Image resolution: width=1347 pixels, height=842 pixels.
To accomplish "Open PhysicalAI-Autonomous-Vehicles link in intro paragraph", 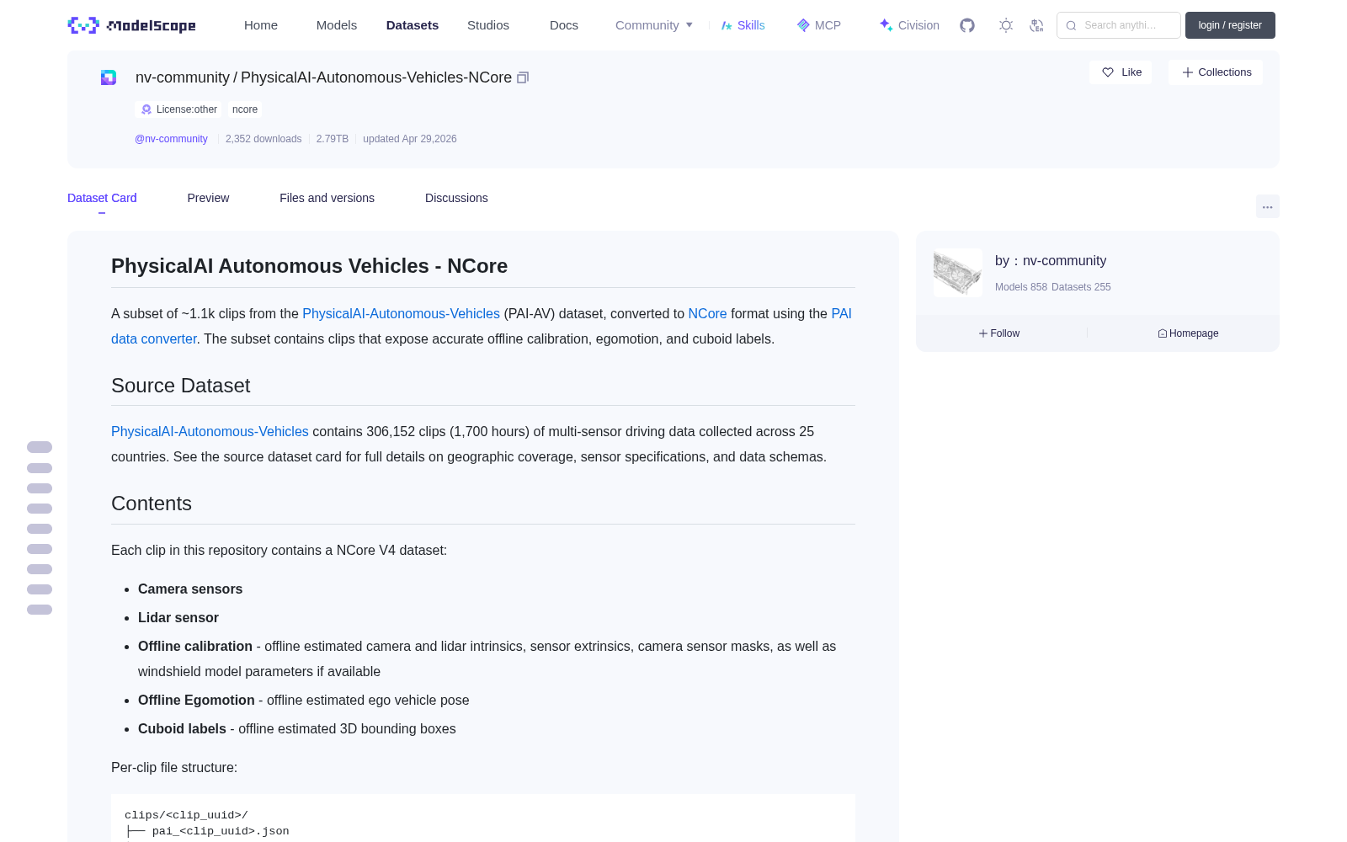I will [x=401, y=313].
